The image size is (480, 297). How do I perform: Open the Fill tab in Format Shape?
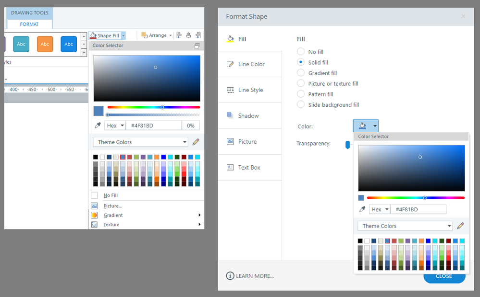pos(250,39)
